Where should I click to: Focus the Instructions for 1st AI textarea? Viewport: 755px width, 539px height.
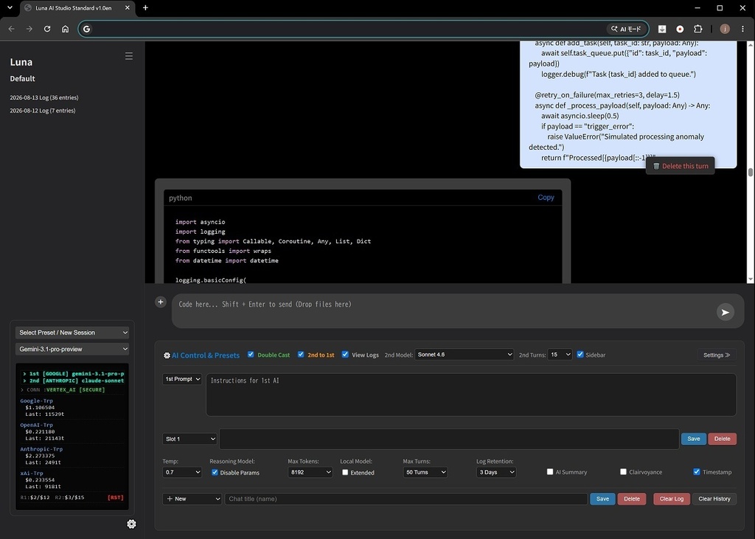click(471, 394)
